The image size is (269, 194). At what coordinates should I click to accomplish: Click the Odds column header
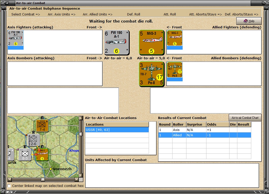click(x=218, y=125)
